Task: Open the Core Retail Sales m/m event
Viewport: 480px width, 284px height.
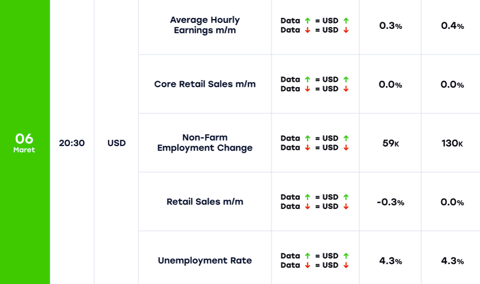Action: pos(205,84)
